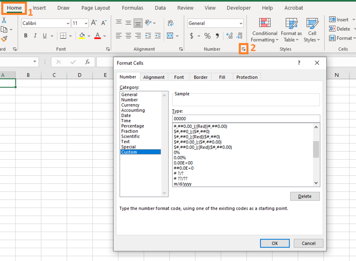356x261 pixels.
Task: Click the Type field containing 00000
Action: (x=246, y=118)
